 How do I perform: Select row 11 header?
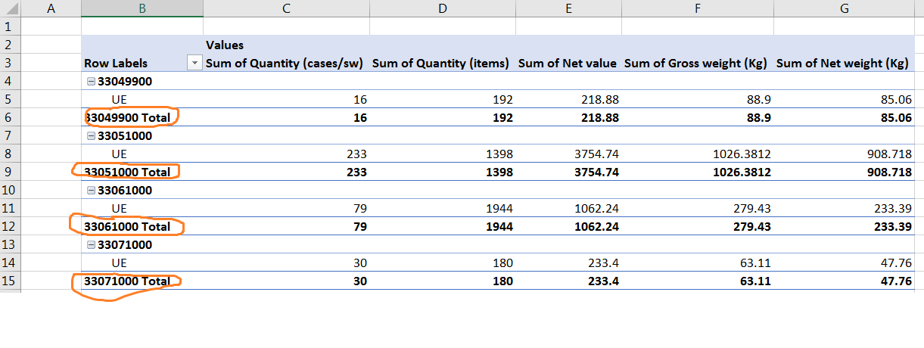tap(11, 208)
